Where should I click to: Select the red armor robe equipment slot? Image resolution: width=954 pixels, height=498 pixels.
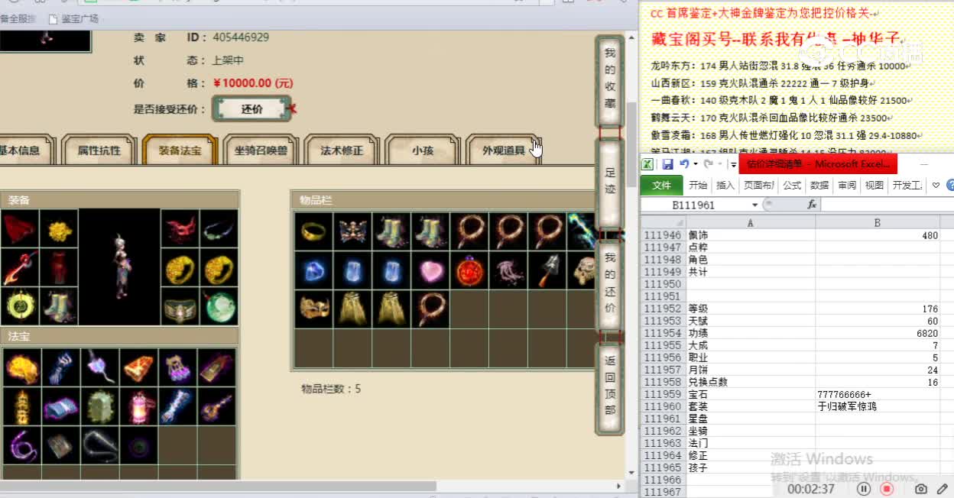[x=59, y=267]
